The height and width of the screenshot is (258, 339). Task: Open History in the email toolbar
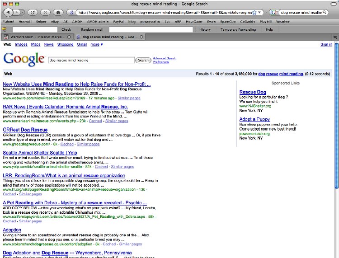click(205, 29)
